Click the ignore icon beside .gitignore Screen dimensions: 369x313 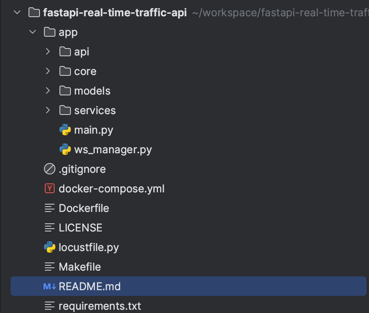(x=50, y=169)
